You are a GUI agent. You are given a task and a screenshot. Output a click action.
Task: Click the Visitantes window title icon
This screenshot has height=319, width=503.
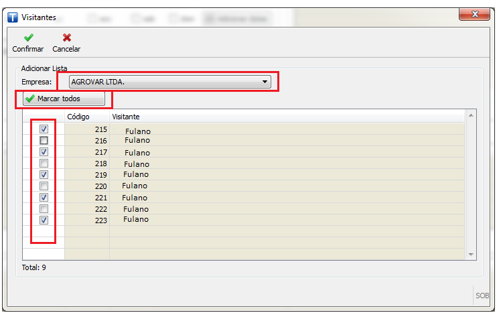[13, 17]
